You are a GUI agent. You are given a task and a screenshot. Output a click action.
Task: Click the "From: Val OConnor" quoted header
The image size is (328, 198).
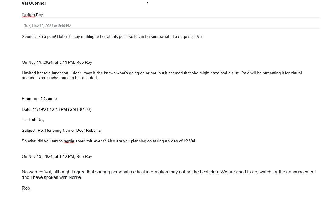pyautogui.click(x=39, y=99)
